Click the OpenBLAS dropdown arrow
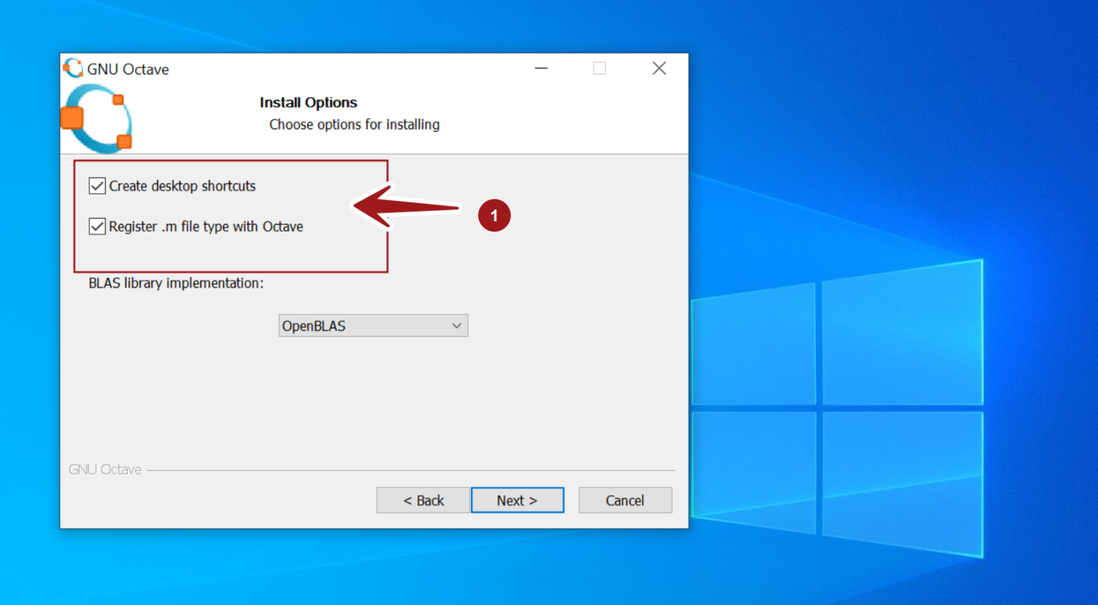 [x=456, y=325]
